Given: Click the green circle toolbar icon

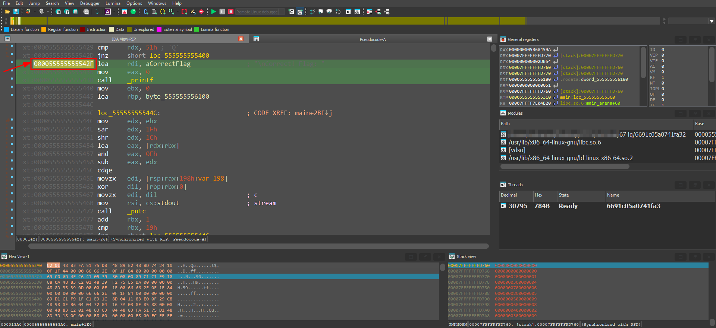Looking at the screenshot, I should (133, 12).
